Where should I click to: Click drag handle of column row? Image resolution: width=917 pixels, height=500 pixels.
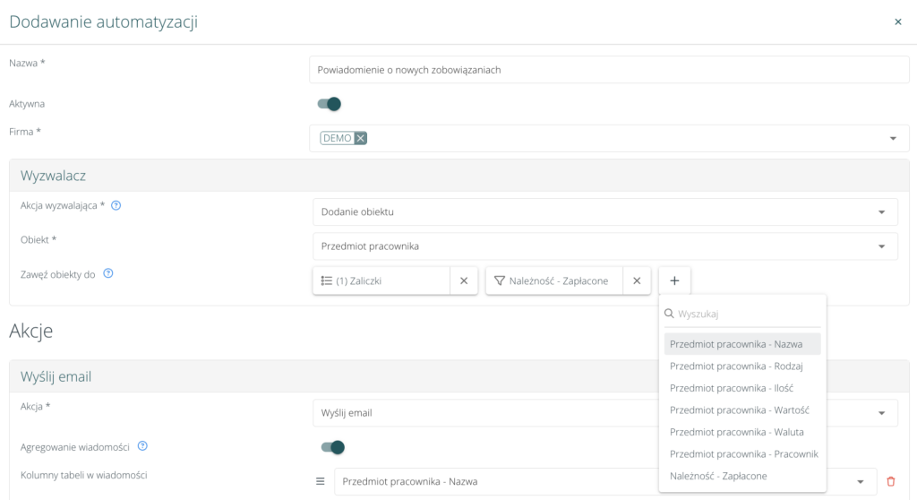pos(320,482)
